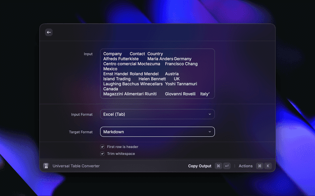Expand the chevron in the Target Format field
Viewport: 315px width, 196px height.
(x=209, y=132)
